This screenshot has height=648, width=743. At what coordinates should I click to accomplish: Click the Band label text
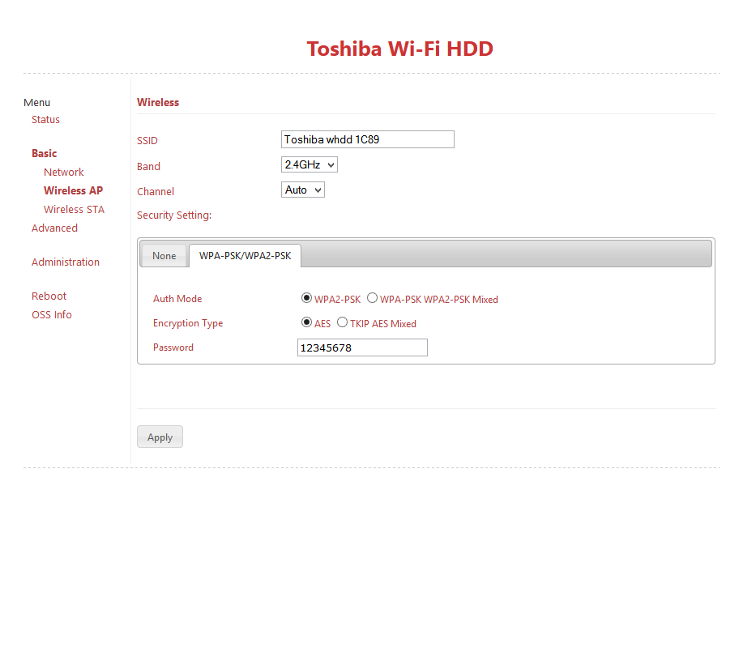pos(148,166)
